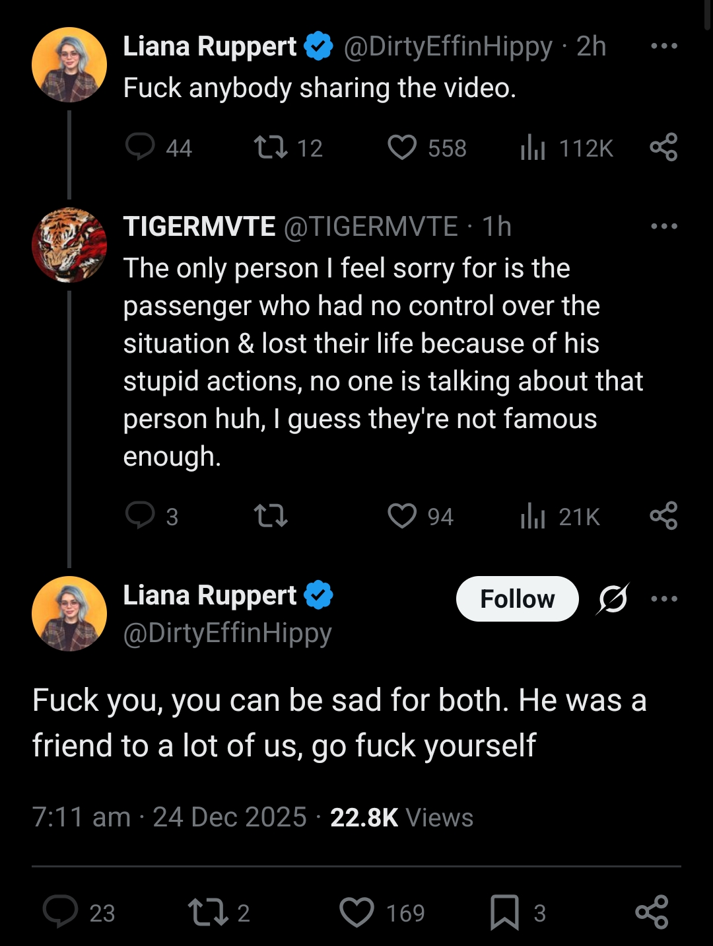View analytics showing 112K views

[x=533, y=147]
